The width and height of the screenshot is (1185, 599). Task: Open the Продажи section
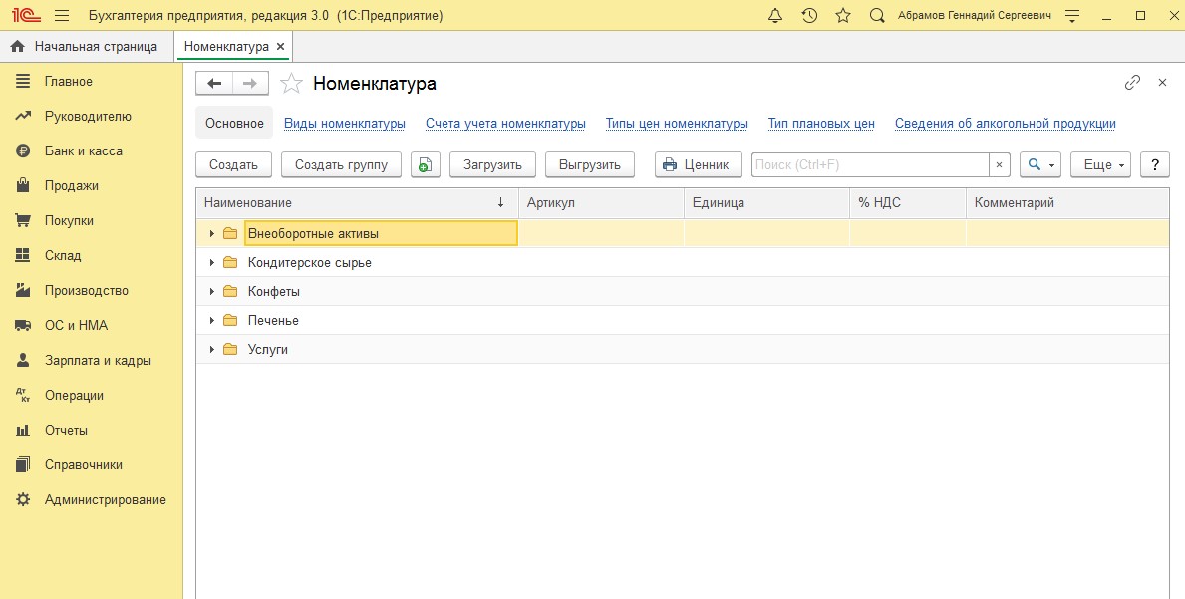(71, 186)
